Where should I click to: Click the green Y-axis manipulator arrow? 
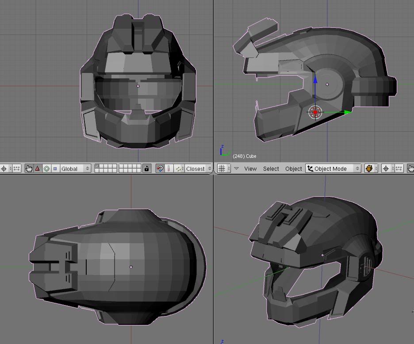pos(347,112)
